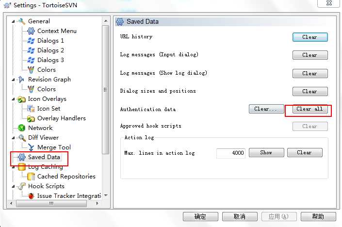Collapse the Icon Overlays tree node

(x=13, y=99)
